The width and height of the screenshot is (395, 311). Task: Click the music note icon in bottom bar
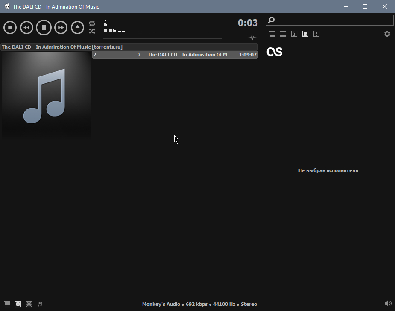40,304
